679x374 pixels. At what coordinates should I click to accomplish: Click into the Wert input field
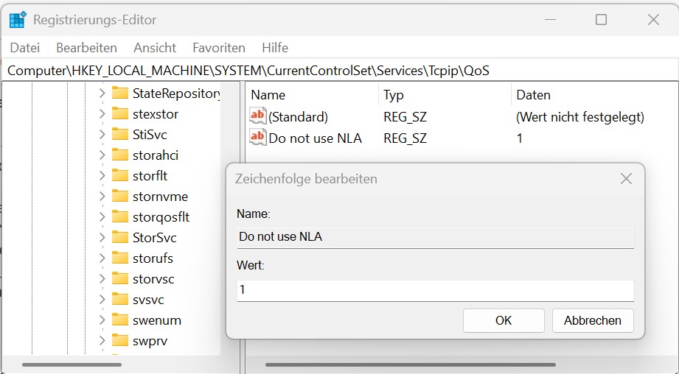(435, 290)
